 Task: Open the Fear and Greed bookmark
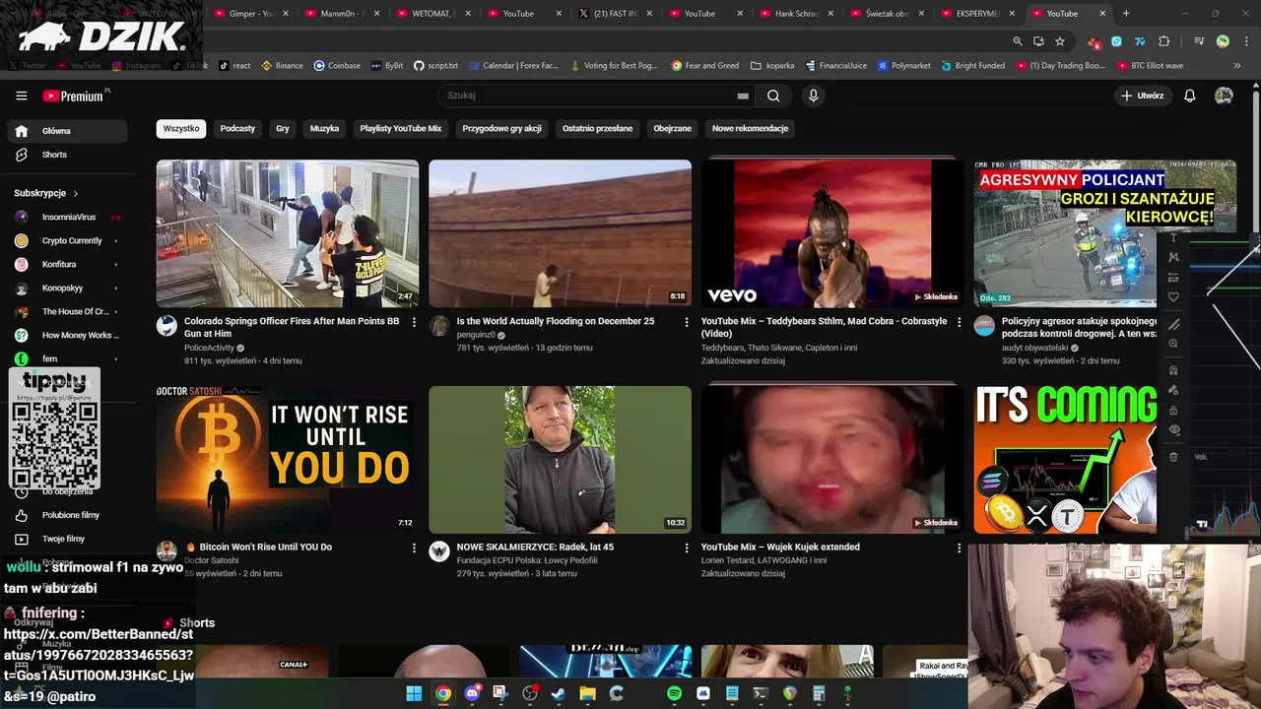point(705,66)
